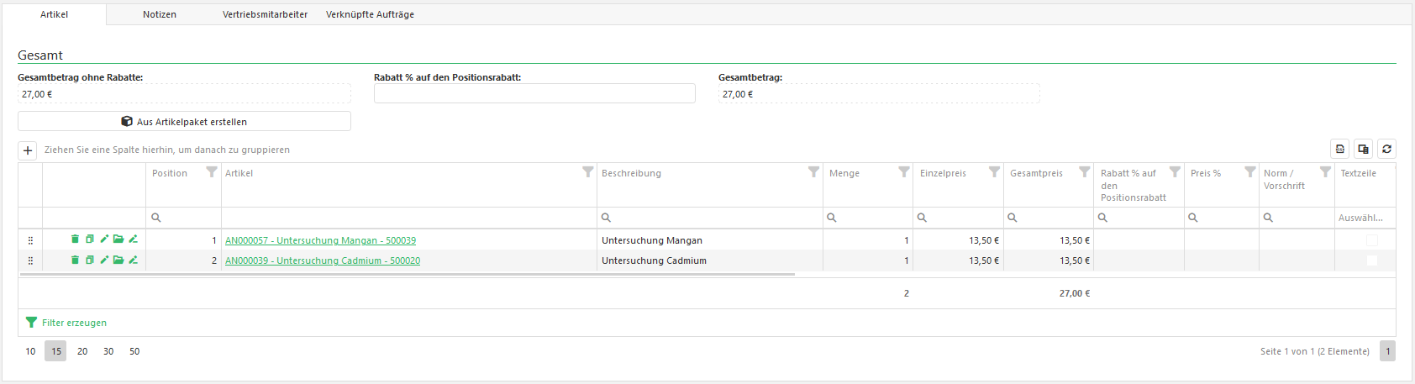The width and height of the screenshot is (1415, 384).
Task: Click the 'Aus Artikelpaket erstellen' button
Action: pos(184,122)
